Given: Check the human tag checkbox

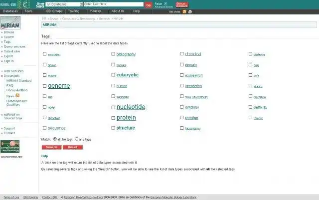Looking at the screenshot, I should pyautogui.click(x=113, y=86).
